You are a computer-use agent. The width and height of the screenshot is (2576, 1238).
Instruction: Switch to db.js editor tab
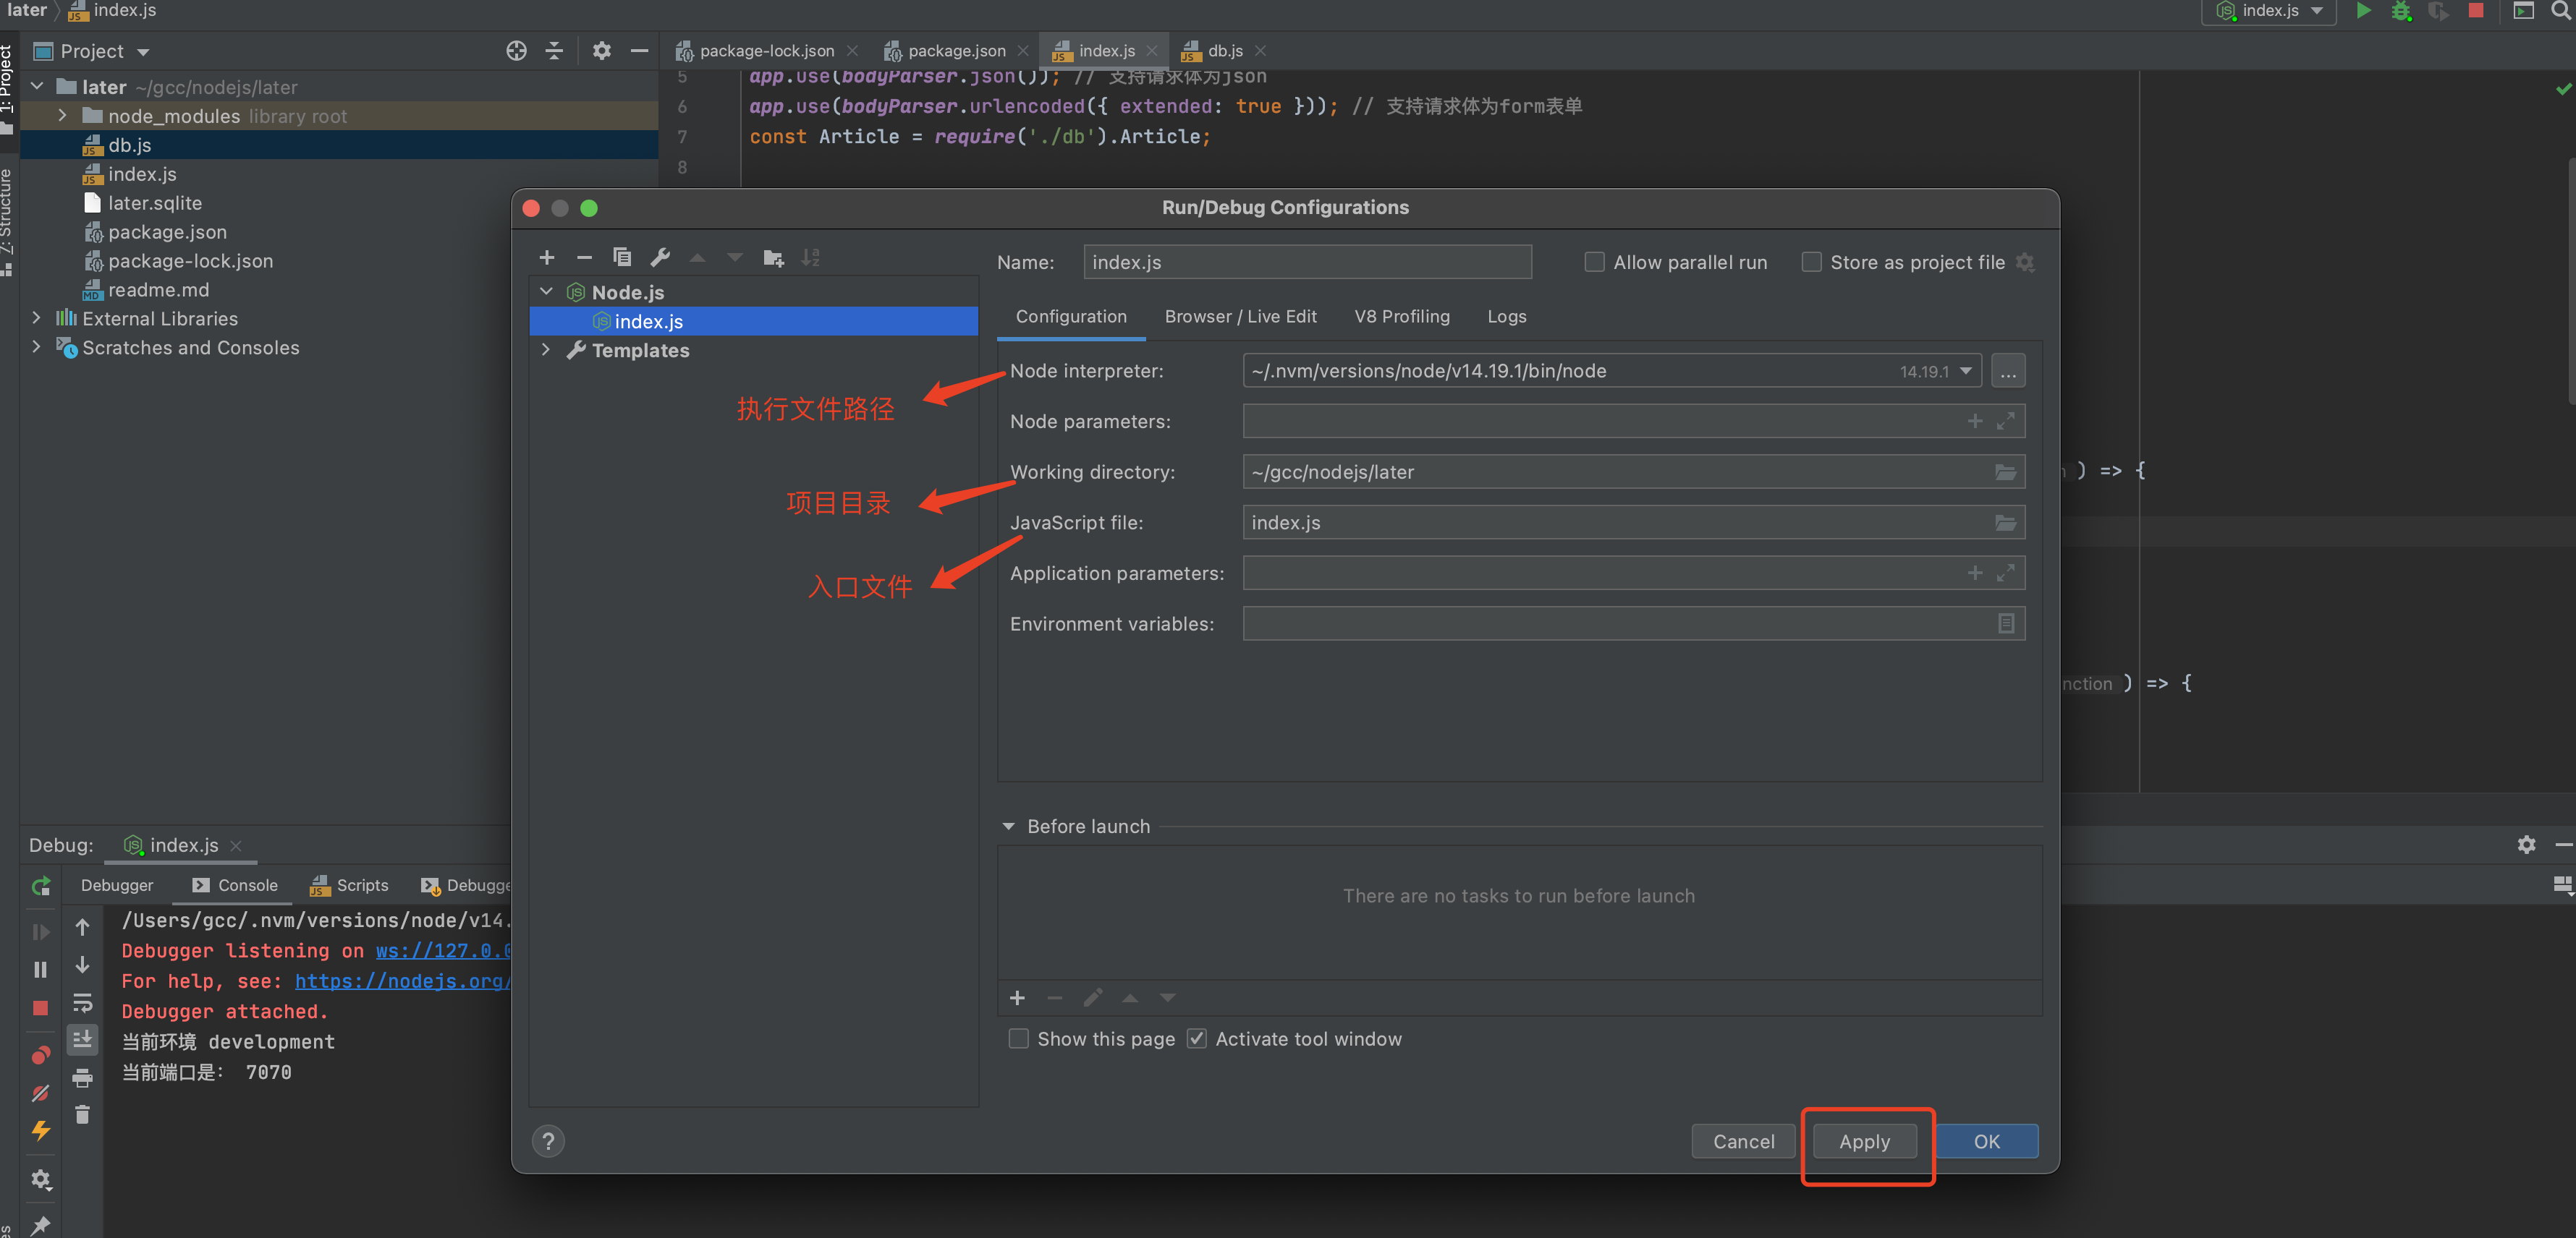click(1224, 51)
